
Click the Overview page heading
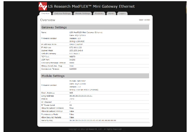[48, 20]
